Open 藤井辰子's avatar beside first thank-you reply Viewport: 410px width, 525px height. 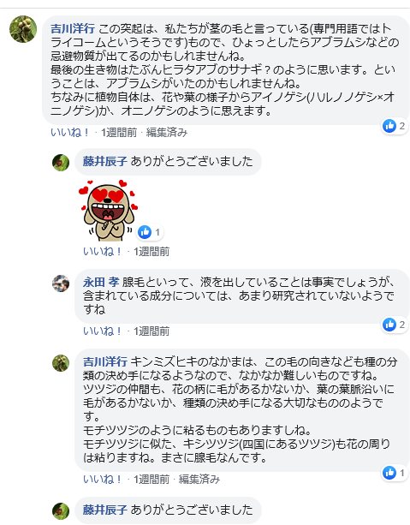(61, 163)
